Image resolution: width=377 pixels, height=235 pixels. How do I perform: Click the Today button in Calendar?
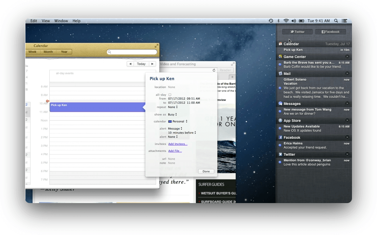[141, 64]
